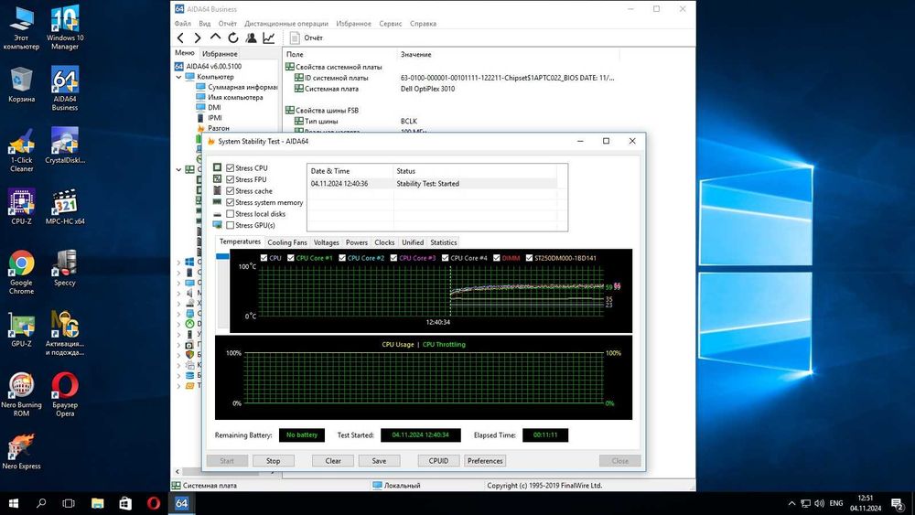Viewport: 915px width, 515px height.
Task: Click the Save button
Action: point(380,461)
